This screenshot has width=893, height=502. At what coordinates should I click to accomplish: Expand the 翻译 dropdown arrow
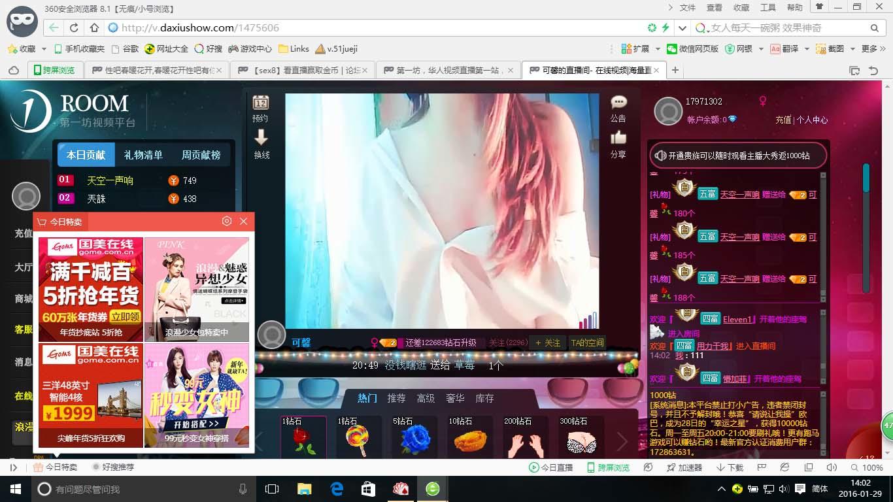806,49
